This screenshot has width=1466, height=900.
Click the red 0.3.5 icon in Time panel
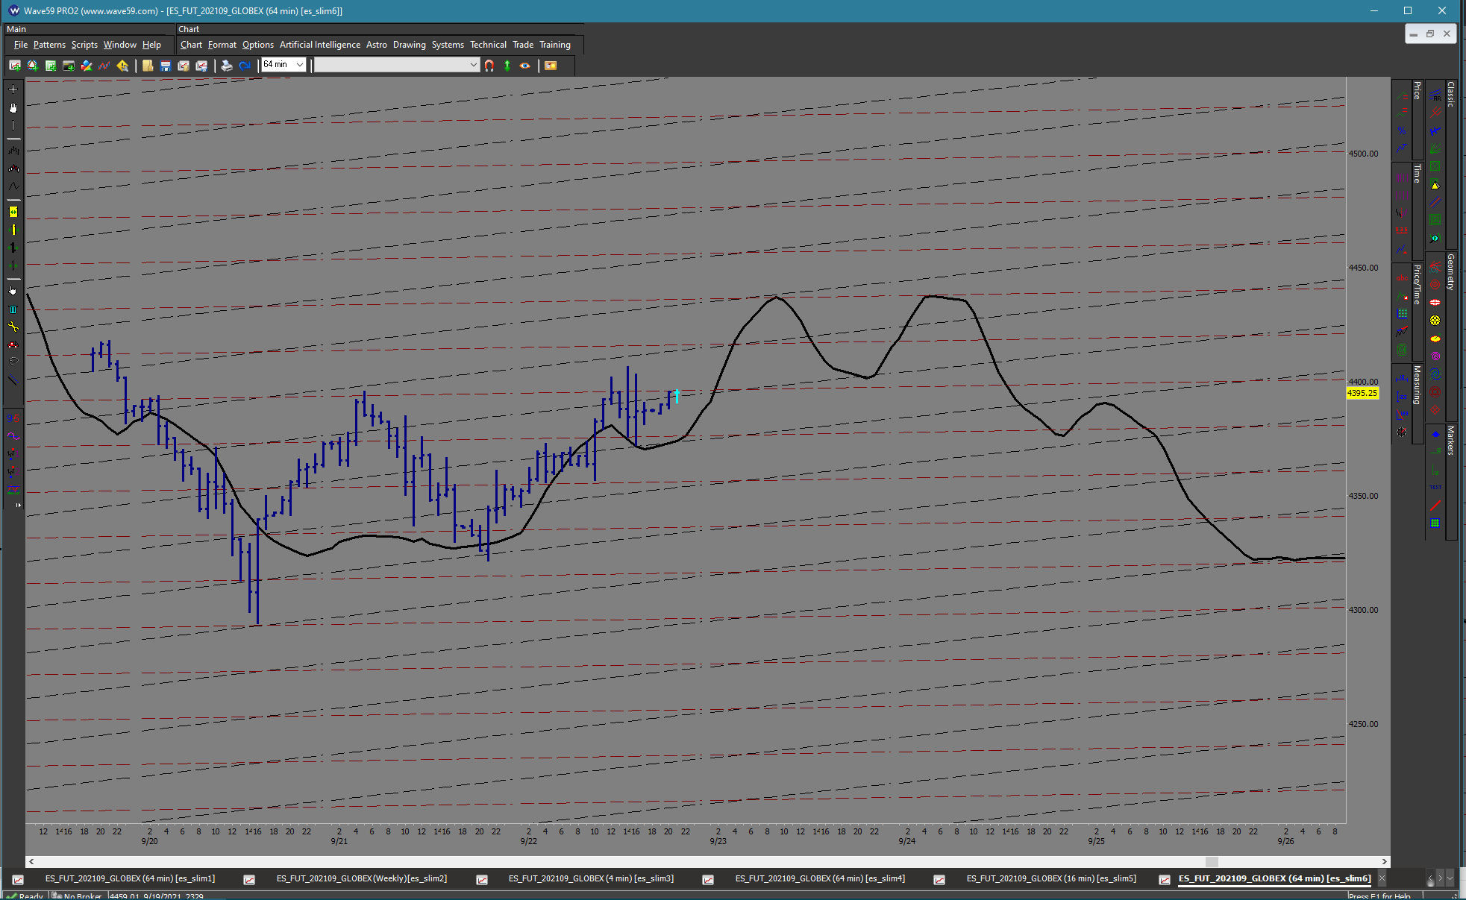tap(1402, 231)
